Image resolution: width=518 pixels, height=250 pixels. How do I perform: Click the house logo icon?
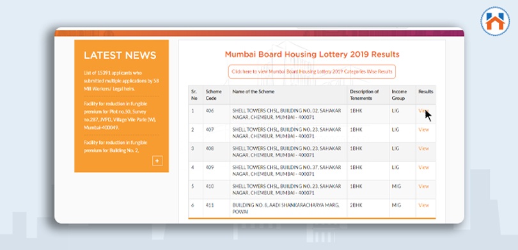(x=495, y=22)
